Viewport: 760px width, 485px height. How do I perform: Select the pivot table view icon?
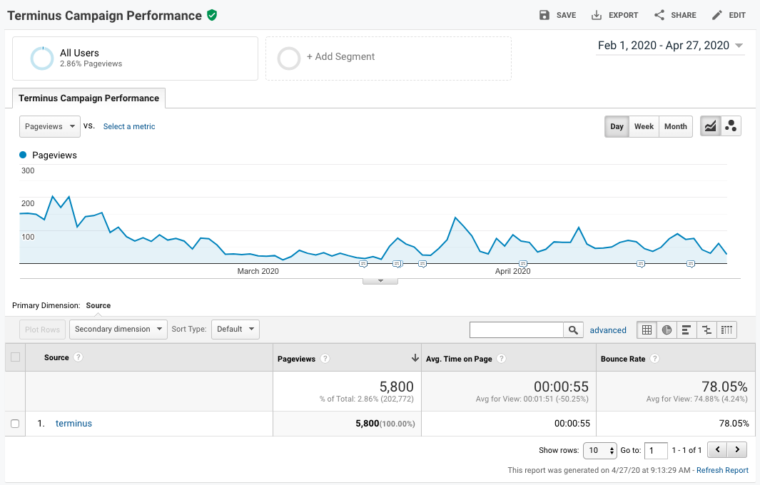click(x=726, y=330)
